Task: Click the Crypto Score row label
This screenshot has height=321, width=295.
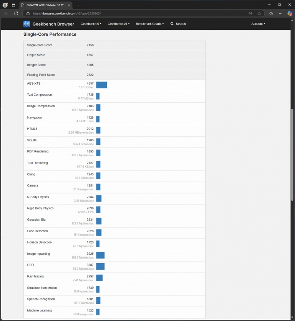Action: [36, 55]
